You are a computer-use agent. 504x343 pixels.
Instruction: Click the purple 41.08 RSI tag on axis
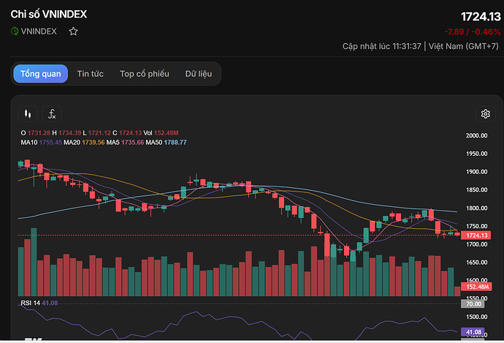pos(473,332)
